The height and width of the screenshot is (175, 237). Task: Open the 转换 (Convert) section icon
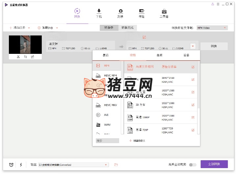[x=77, y=11]
